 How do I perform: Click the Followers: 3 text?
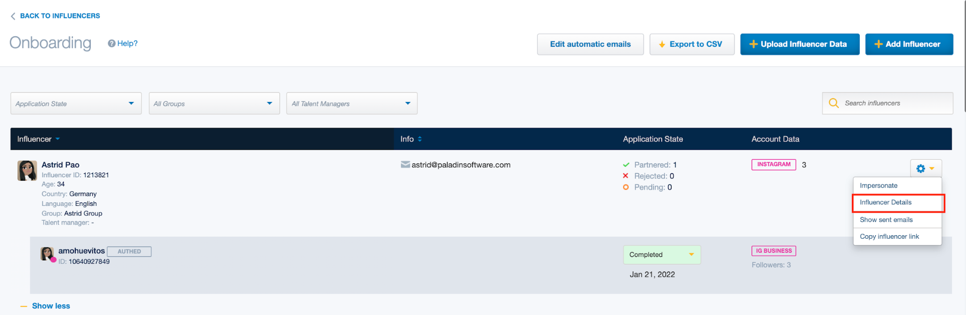pyautogui.click(x=771, y=265)
